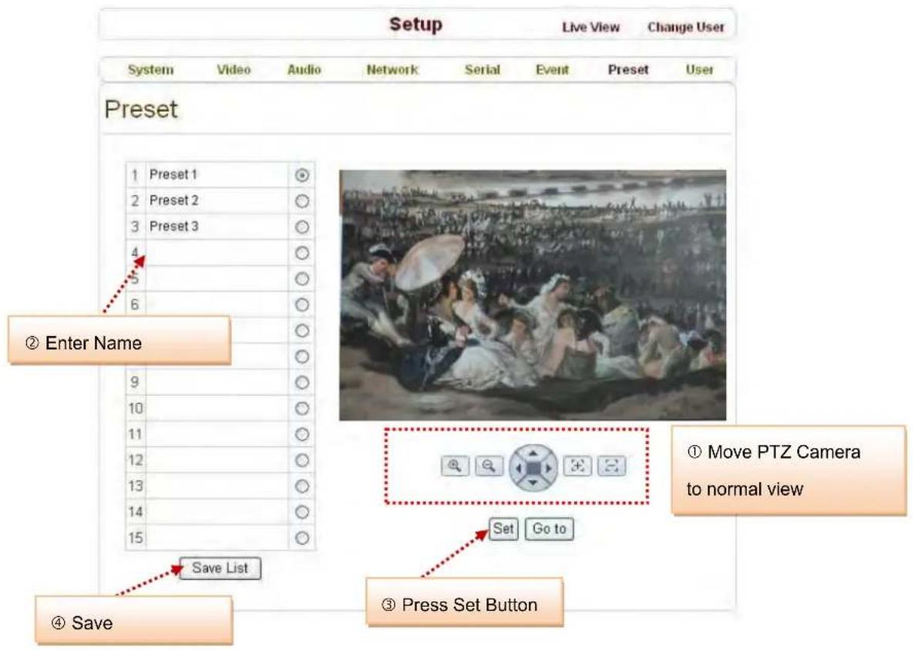915x650 pixels.
Task: Select the radio button for Preset 1
Action: coord(301,175)
